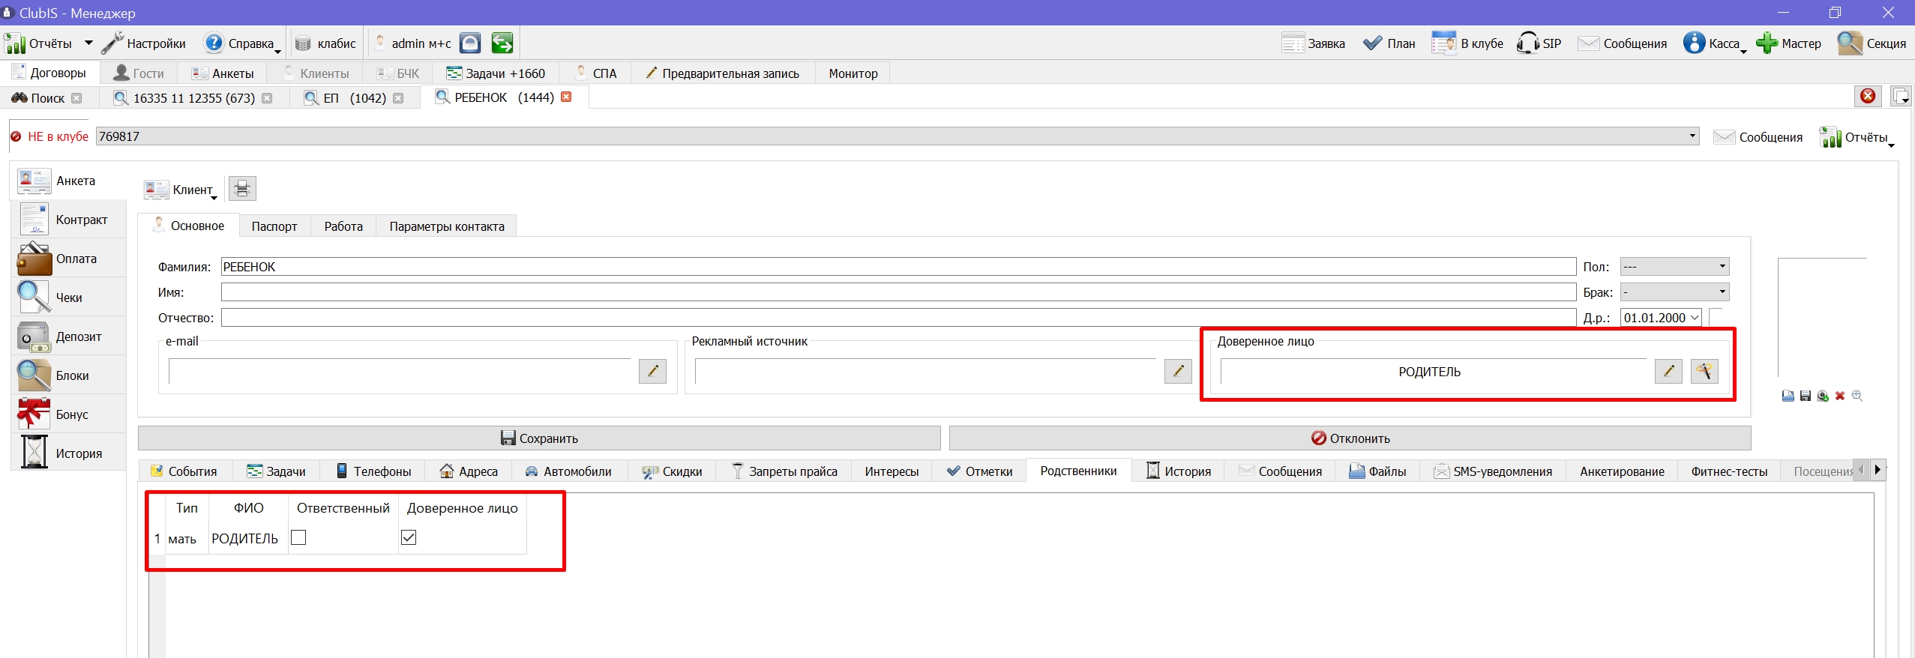Open the История side section
This screenshot has height=658, width=1915.
coord(69,453)
